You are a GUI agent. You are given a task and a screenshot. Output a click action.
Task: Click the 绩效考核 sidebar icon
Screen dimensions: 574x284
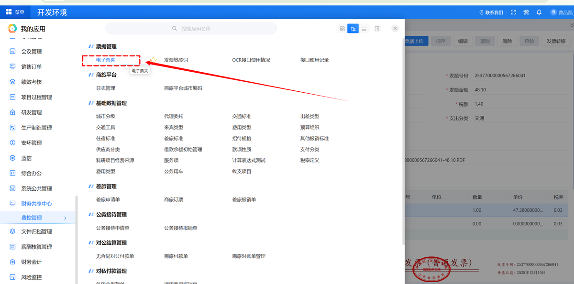[x=12, y=82]
